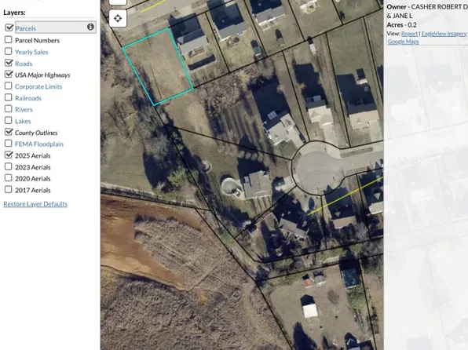
Task: Click the Parcels layer name link
Action: pos(26,28)
